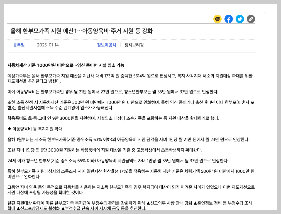The height and width of the screenshot is (214, 281).
Task: Click the bird icon to tweet article
Action: [x=240, y=19]
